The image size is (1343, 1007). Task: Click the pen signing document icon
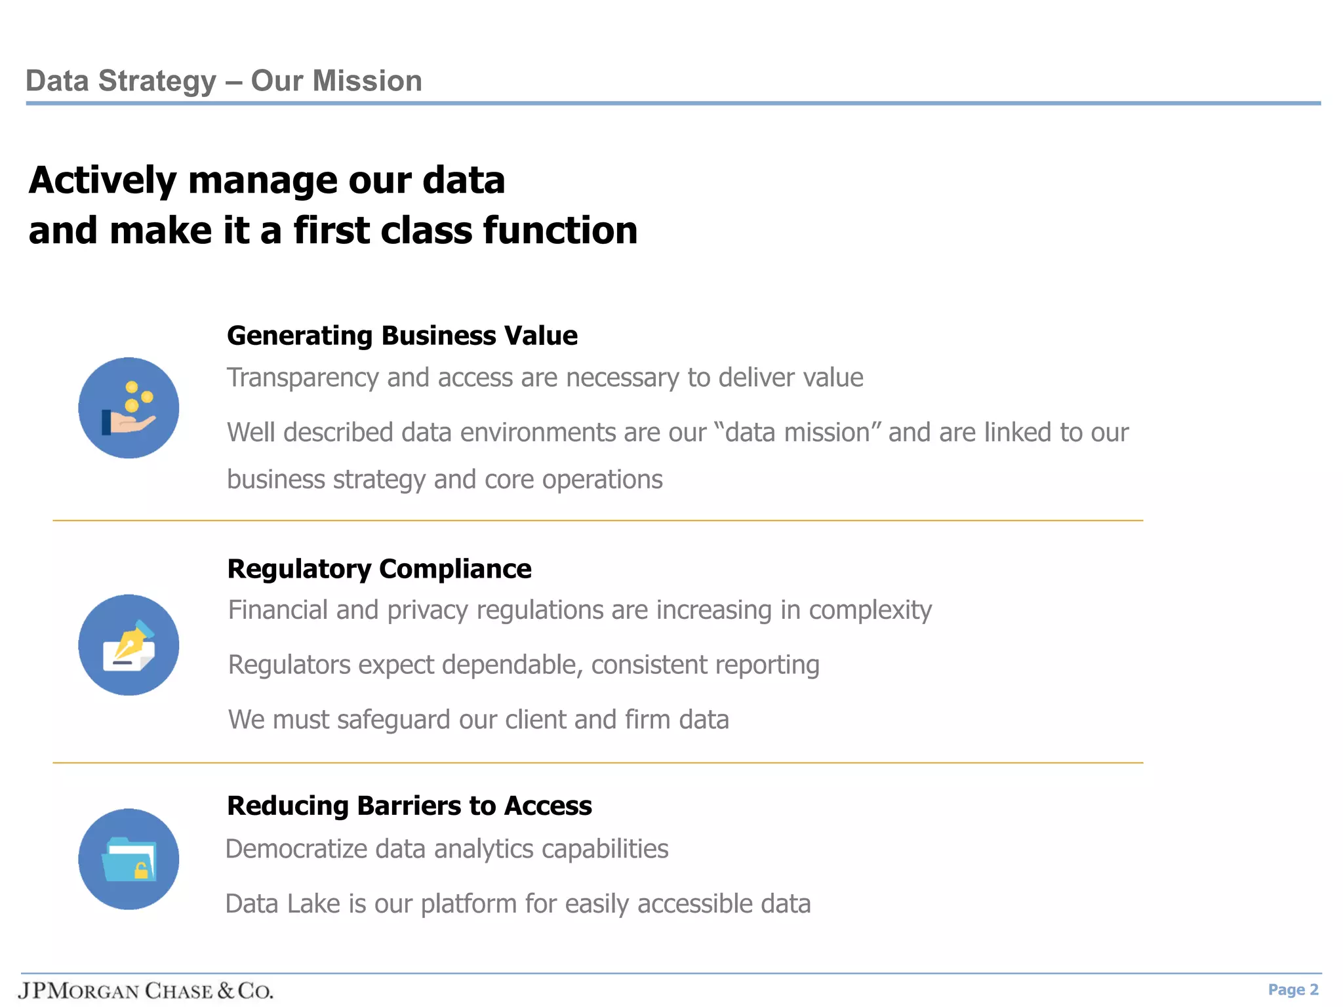pyautogui.click(x=129, y=645)
